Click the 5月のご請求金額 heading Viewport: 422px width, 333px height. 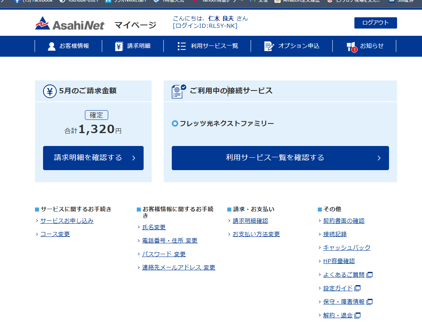[x=88, y=91]
